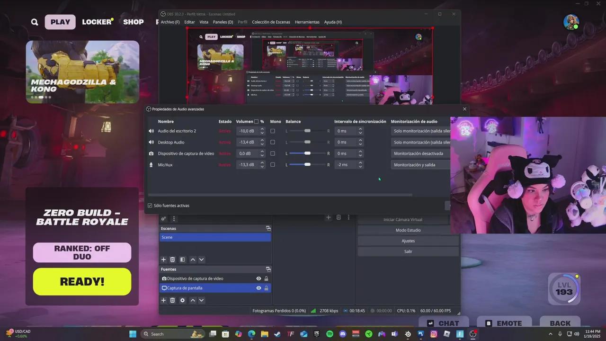Open the three-dot menu beside the transition trash icon
Screen dimensions: 606x341
pos(348,217)
